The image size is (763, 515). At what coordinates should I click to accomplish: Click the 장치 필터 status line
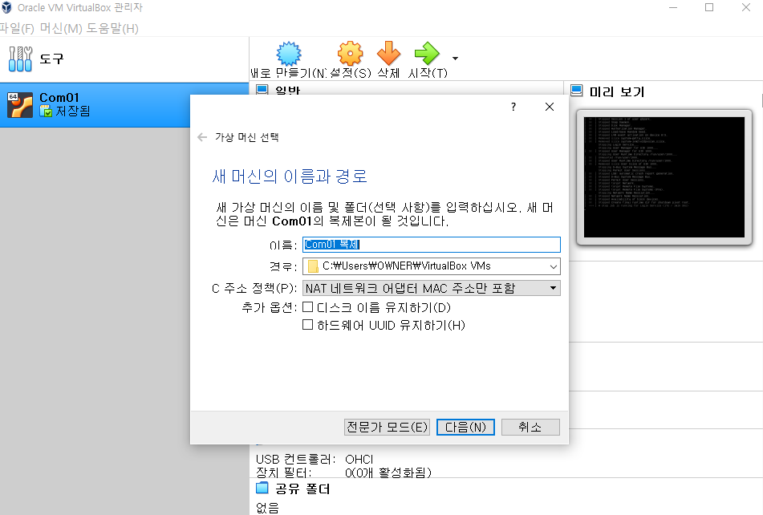tap(343, 472)
